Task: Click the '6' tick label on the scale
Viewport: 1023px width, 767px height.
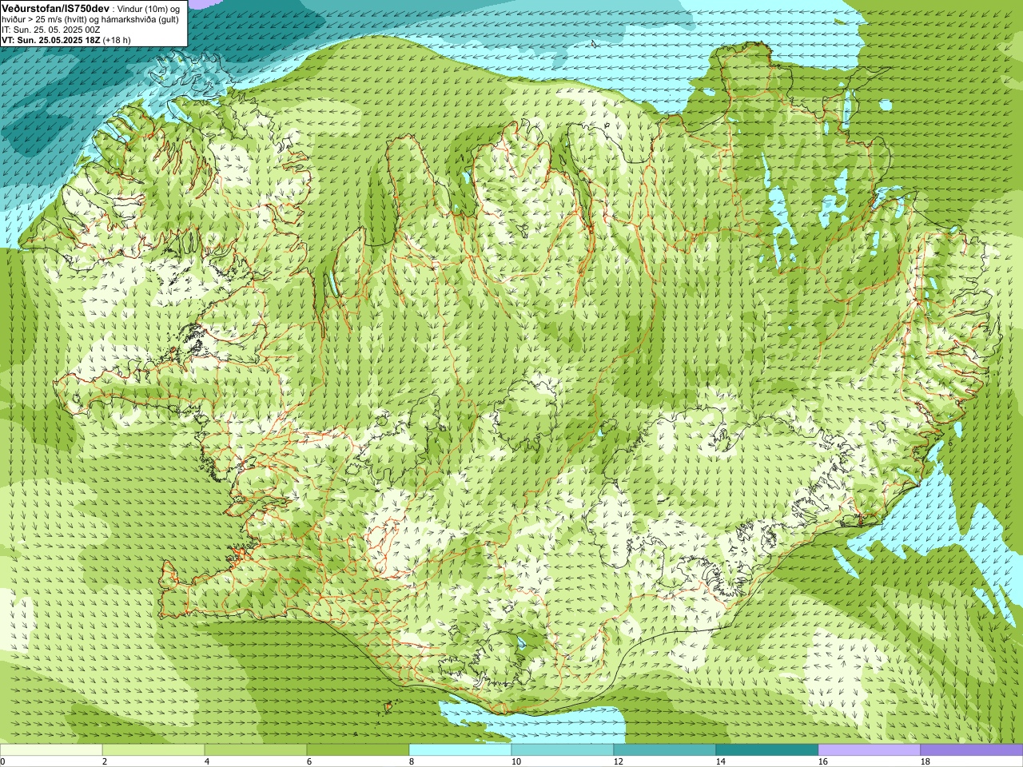Action: click(309, 761)
